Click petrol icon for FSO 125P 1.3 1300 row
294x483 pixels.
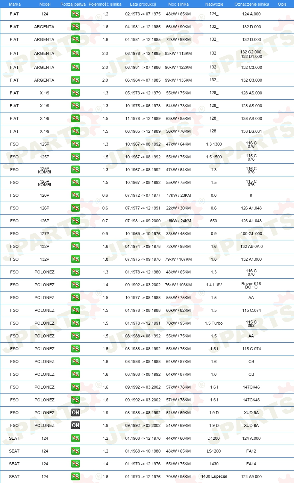75,144
